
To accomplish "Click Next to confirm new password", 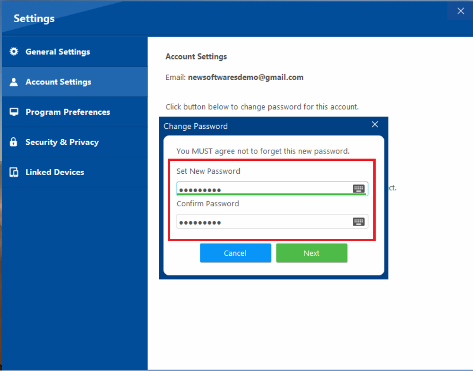I will coord(311,253).
